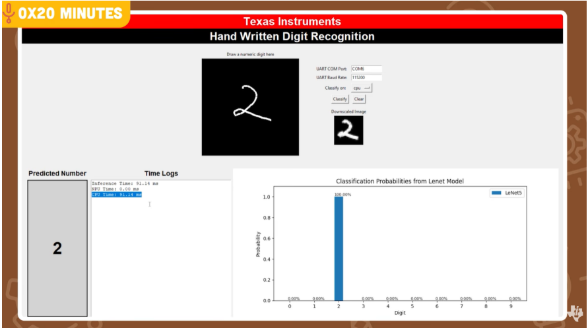Click the 'Texas Instruments' red banner title
The height and width of the screenshot is (328, 588).
[292, 21]
